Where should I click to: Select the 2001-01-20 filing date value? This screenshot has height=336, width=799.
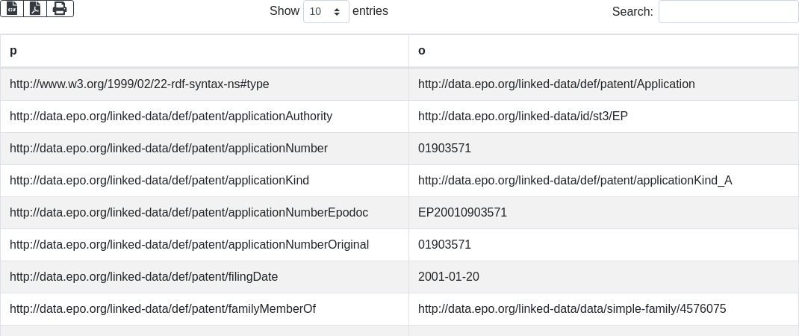point(448,277)
